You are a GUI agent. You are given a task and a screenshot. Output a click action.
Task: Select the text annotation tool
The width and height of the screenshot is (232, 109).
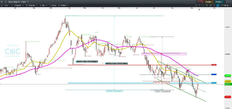[200, 5]
